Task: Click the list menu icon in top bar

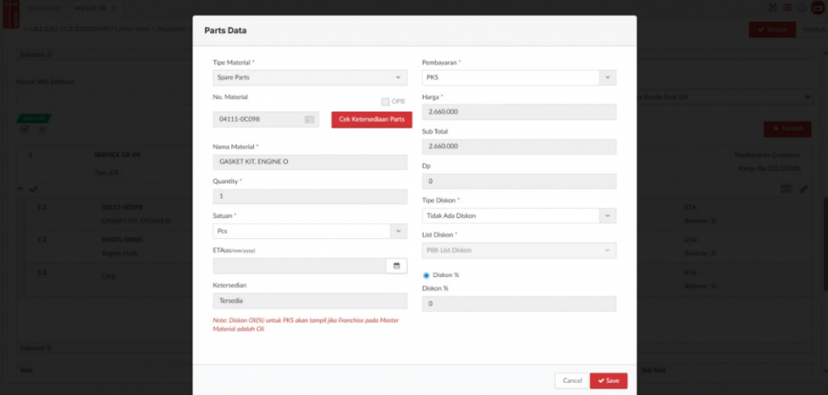Action: (x=787, y=8)
